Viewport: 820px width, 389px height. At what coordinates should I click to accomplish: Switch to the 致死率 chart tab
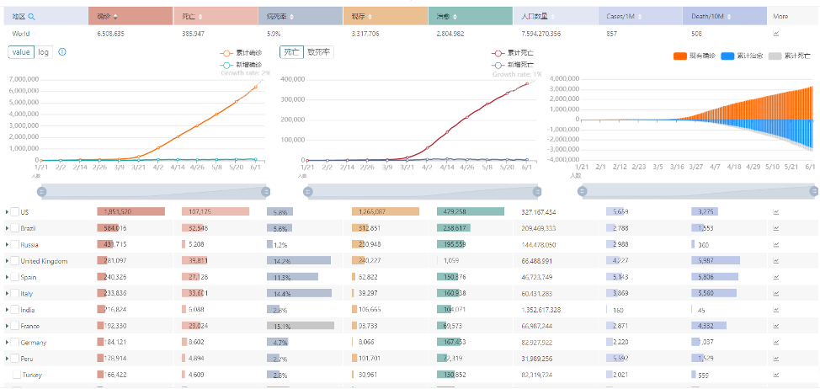(x=318, y=52)
